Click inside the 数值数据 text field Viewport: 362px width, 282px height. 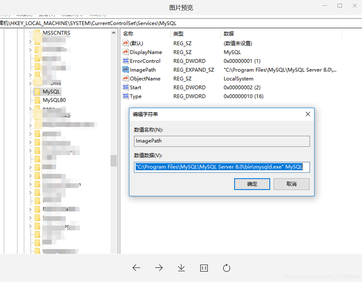tap(222, 167)
